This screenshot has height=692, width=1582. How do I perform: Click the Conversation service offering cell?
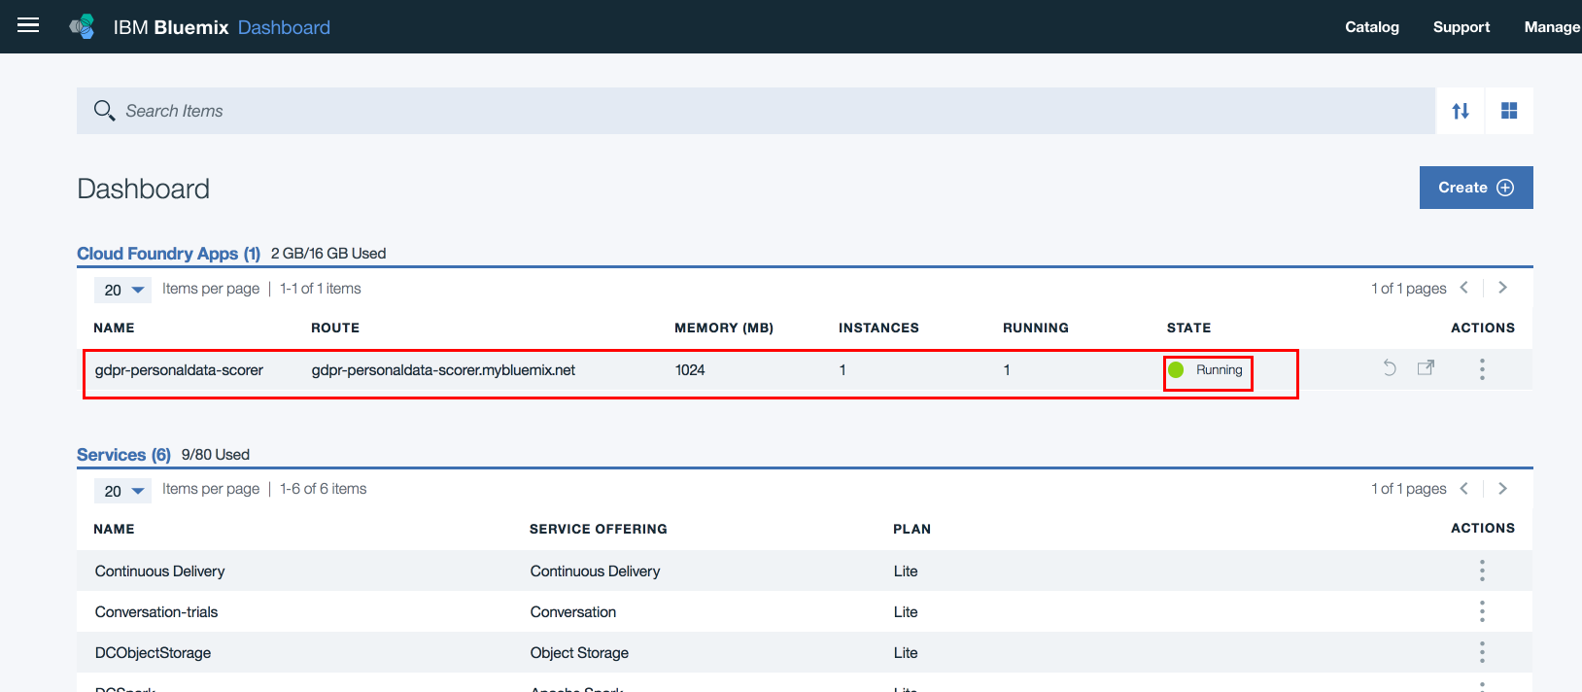click(x=573, y=612)
